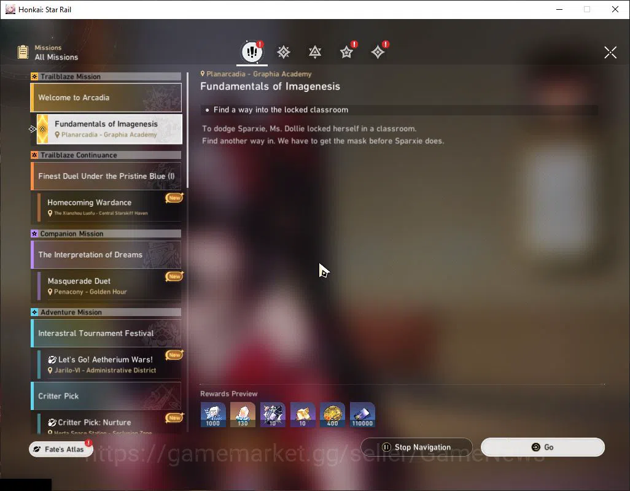
Task: Click the tracking marker beside Fundamentals of Imagenesis
Action: click(33, 129)
